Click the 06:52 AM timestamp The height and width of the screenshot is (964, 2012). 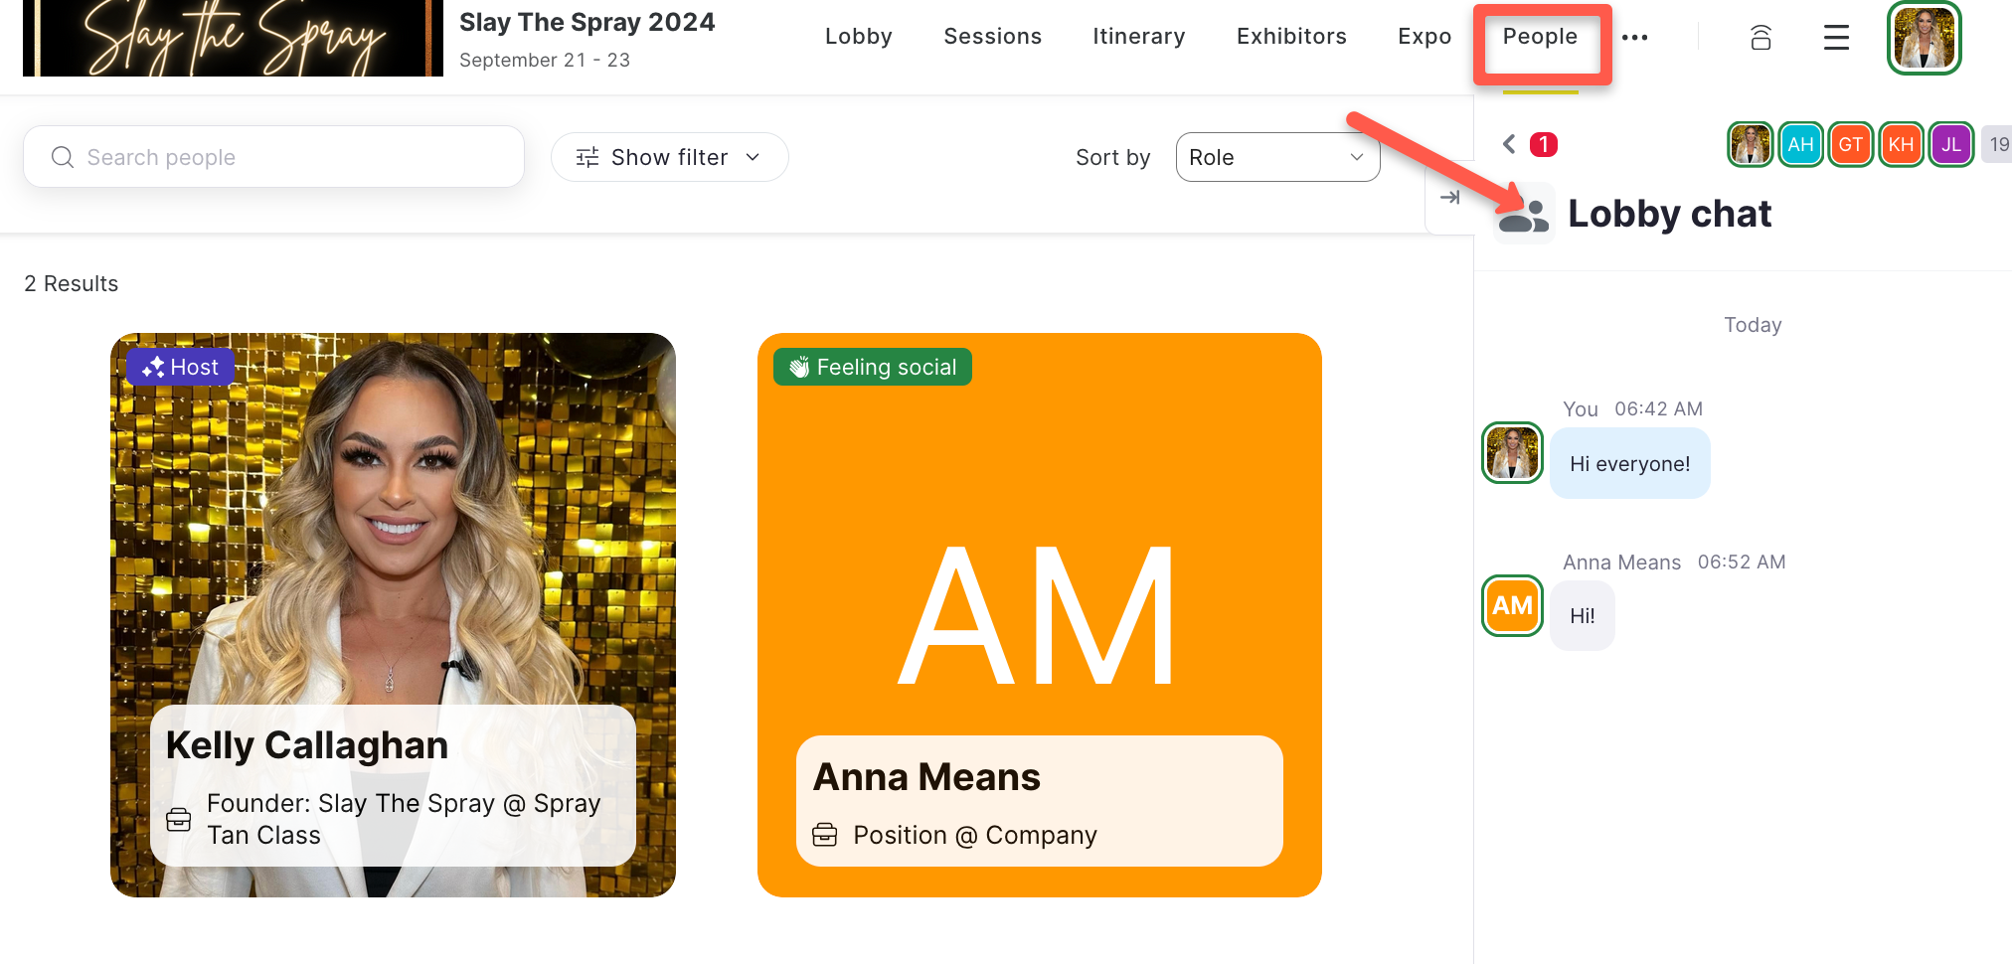point(1742,562)
